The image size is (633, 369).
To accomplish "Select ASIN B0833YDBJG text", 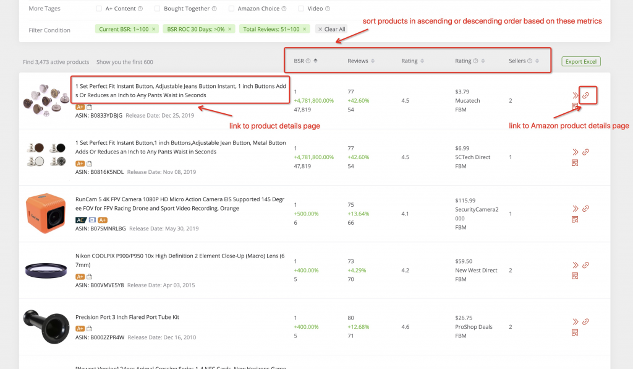I will [x=98, y=116].
